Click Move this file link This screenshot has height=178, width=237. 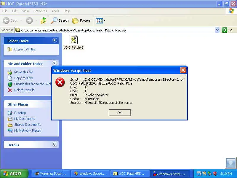[24, 72]
